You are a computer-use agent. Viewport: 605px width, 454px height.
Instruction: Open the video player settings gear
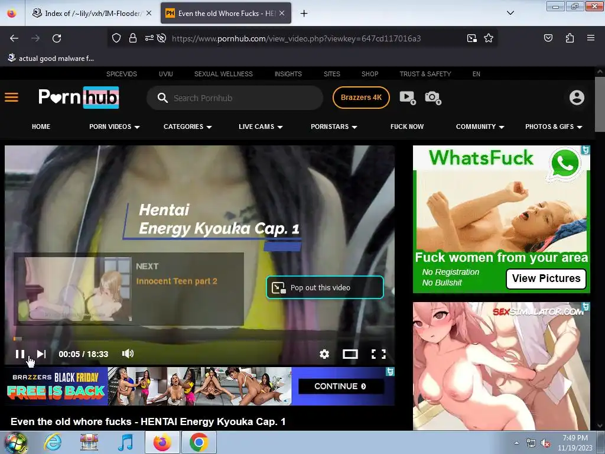[324, 354]
